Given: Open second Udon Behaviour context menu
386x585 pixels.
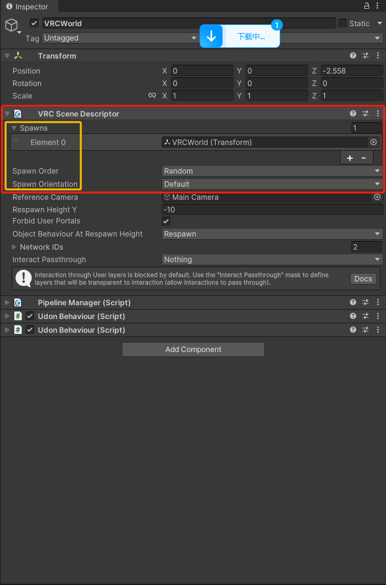Looking at the screenshot, I should click(x=378, y=330).
